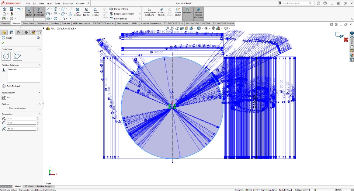This screenshot has width=354, height=191.
Task: Toggle Shaded Sketch Contours
Action: (198, 13)
